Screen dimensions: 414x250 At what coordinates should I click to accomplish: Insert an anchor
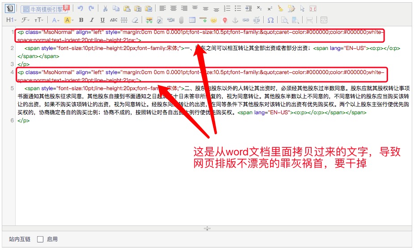point(235,20)
